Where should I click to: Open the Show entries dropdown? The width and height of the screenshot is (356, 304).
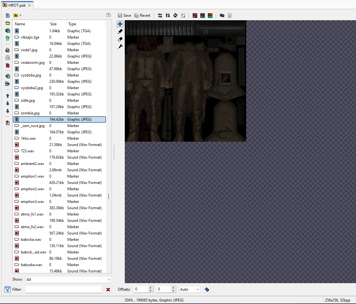click(x=68, y=279)
